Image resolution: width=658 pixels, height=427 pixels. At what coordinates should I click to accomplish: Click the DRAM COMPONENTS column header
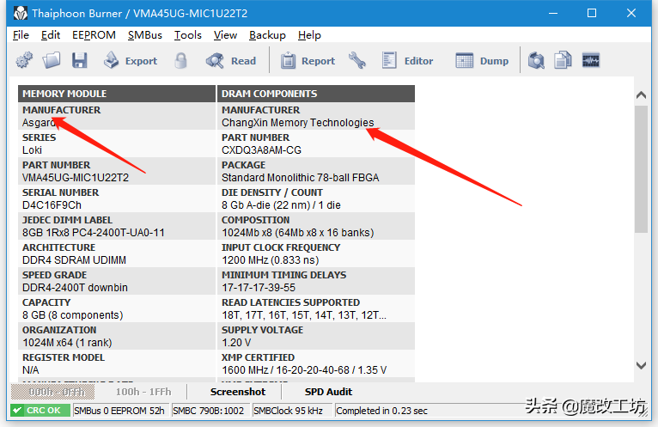tap(316, 94)
